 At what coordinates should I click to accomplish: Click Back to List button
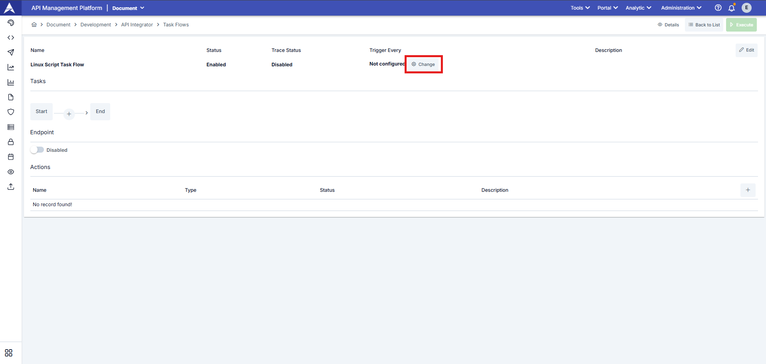tap(704, 25)
